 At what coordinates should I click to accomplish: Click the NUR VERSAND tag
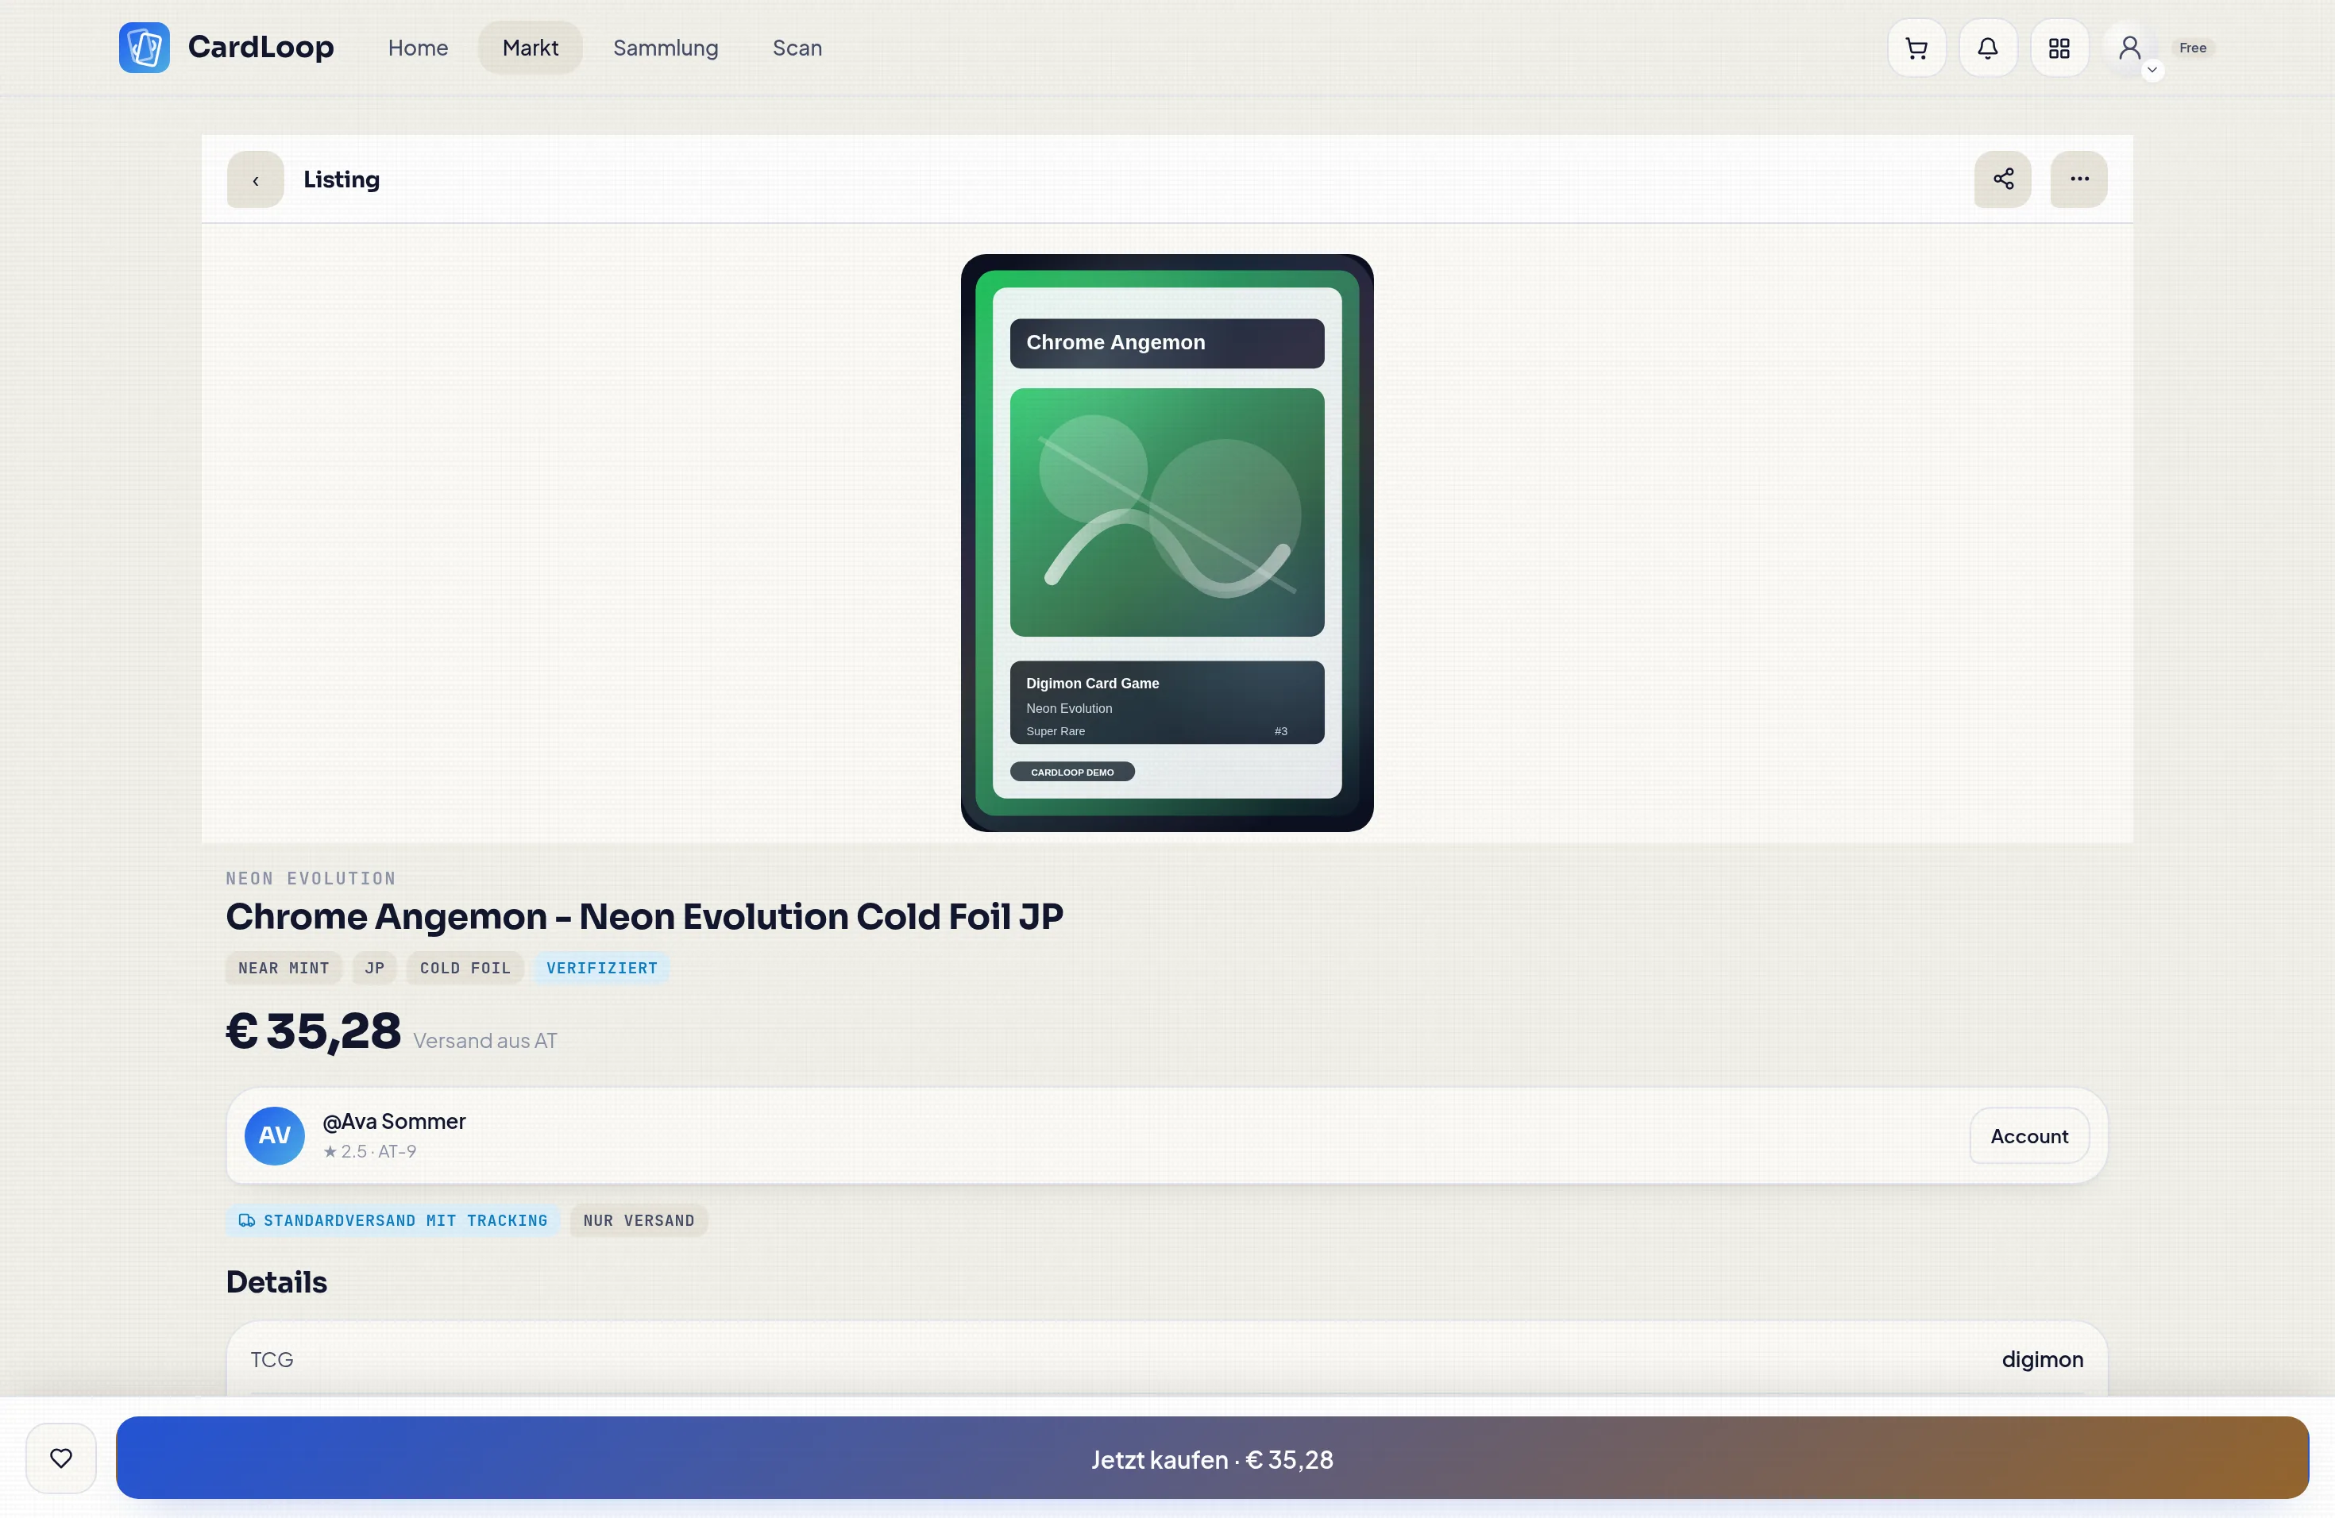[x=639, y=1220]
